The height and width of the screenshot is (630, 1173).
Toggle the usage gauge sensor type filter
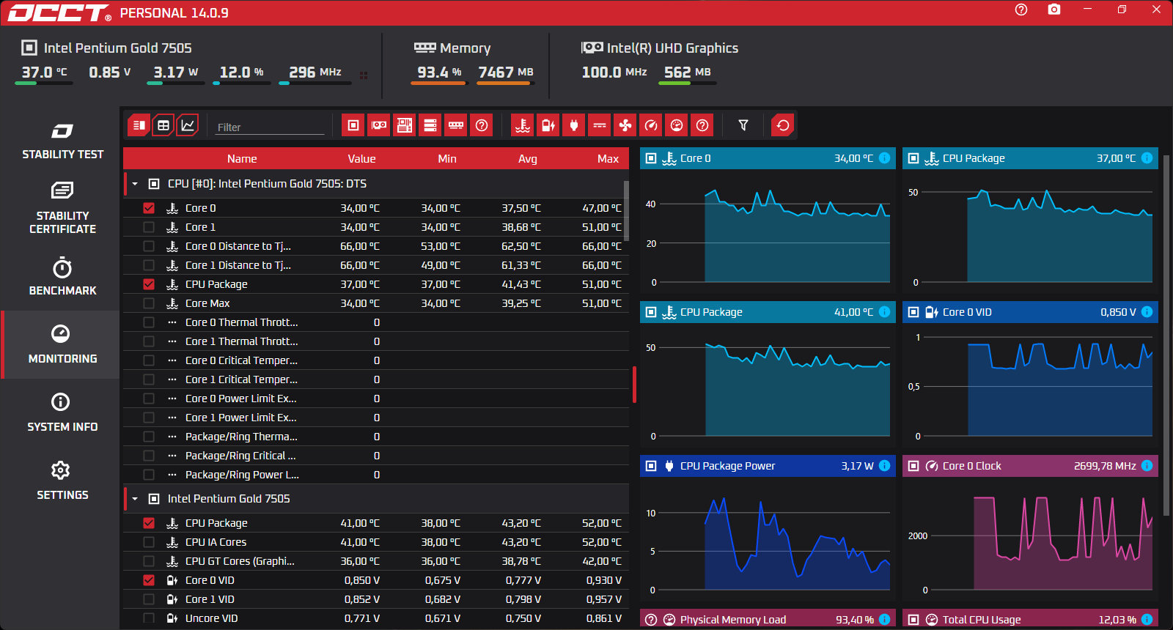click(x=677, y=125)
